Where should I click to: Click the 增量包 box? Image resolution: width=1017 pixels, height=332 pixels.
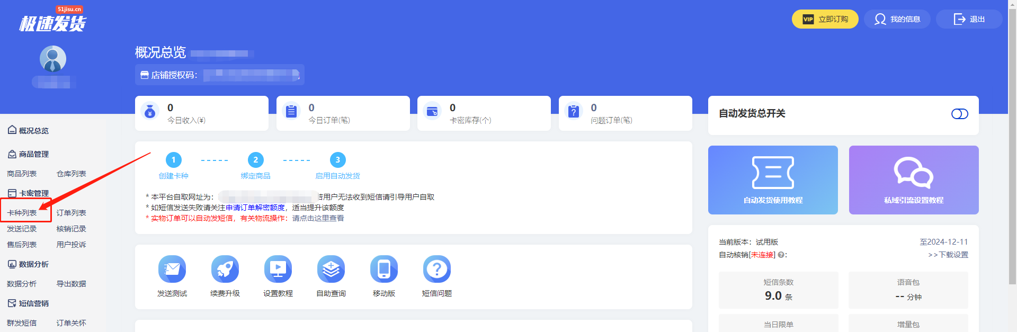pos(908,324)
